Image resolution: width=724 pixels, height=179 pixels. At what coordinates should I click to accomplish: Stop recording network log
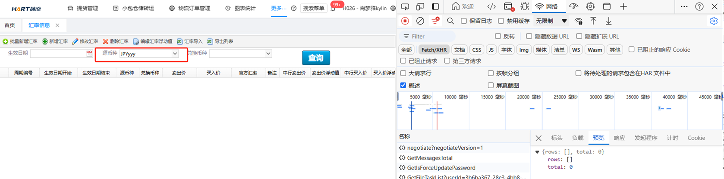(405, 21)
